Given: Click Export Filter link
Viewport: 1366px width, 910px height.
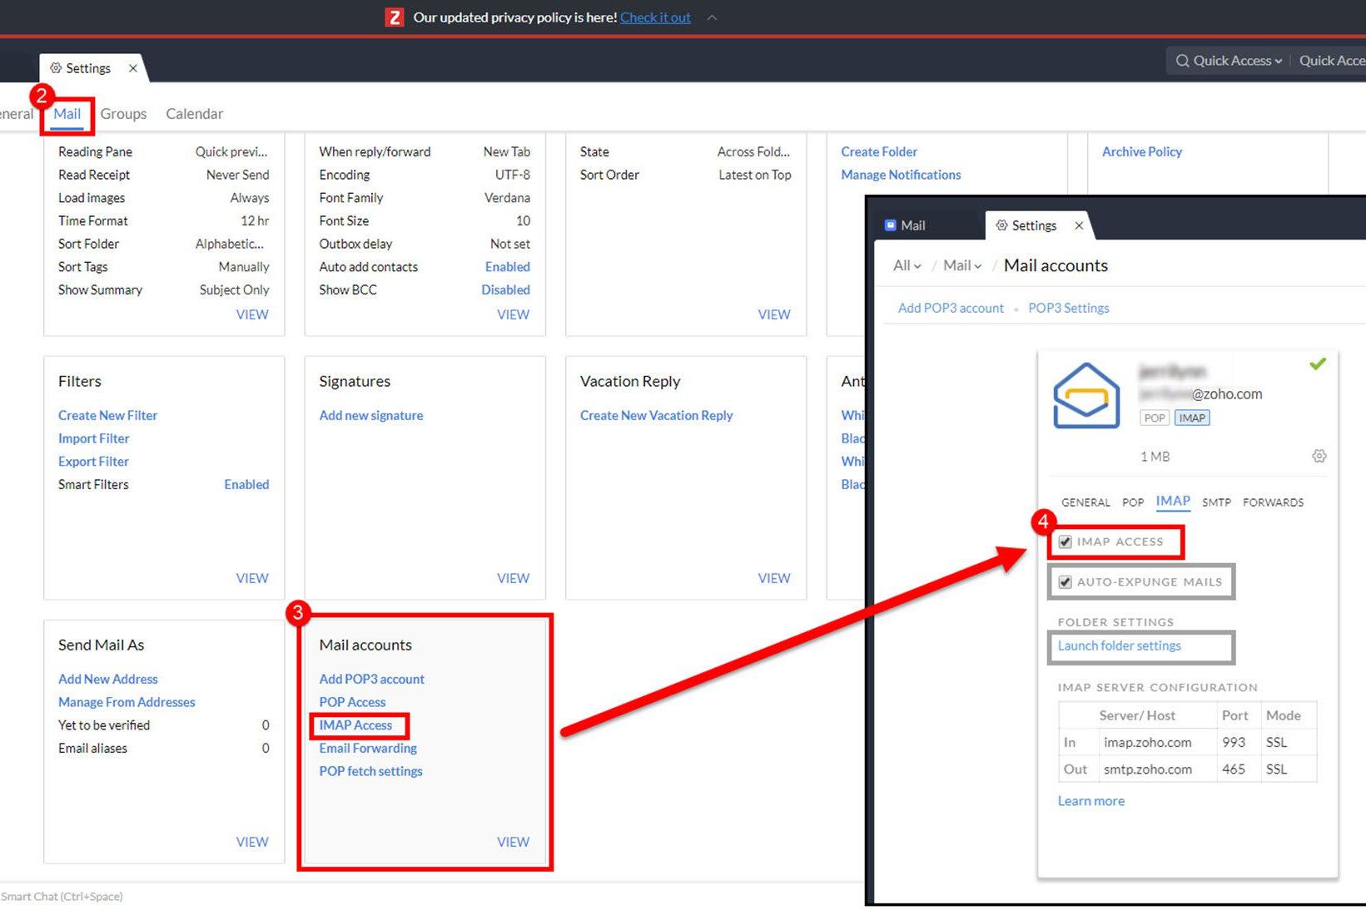Looking at the screenshot, I should [x=93, y=462].
